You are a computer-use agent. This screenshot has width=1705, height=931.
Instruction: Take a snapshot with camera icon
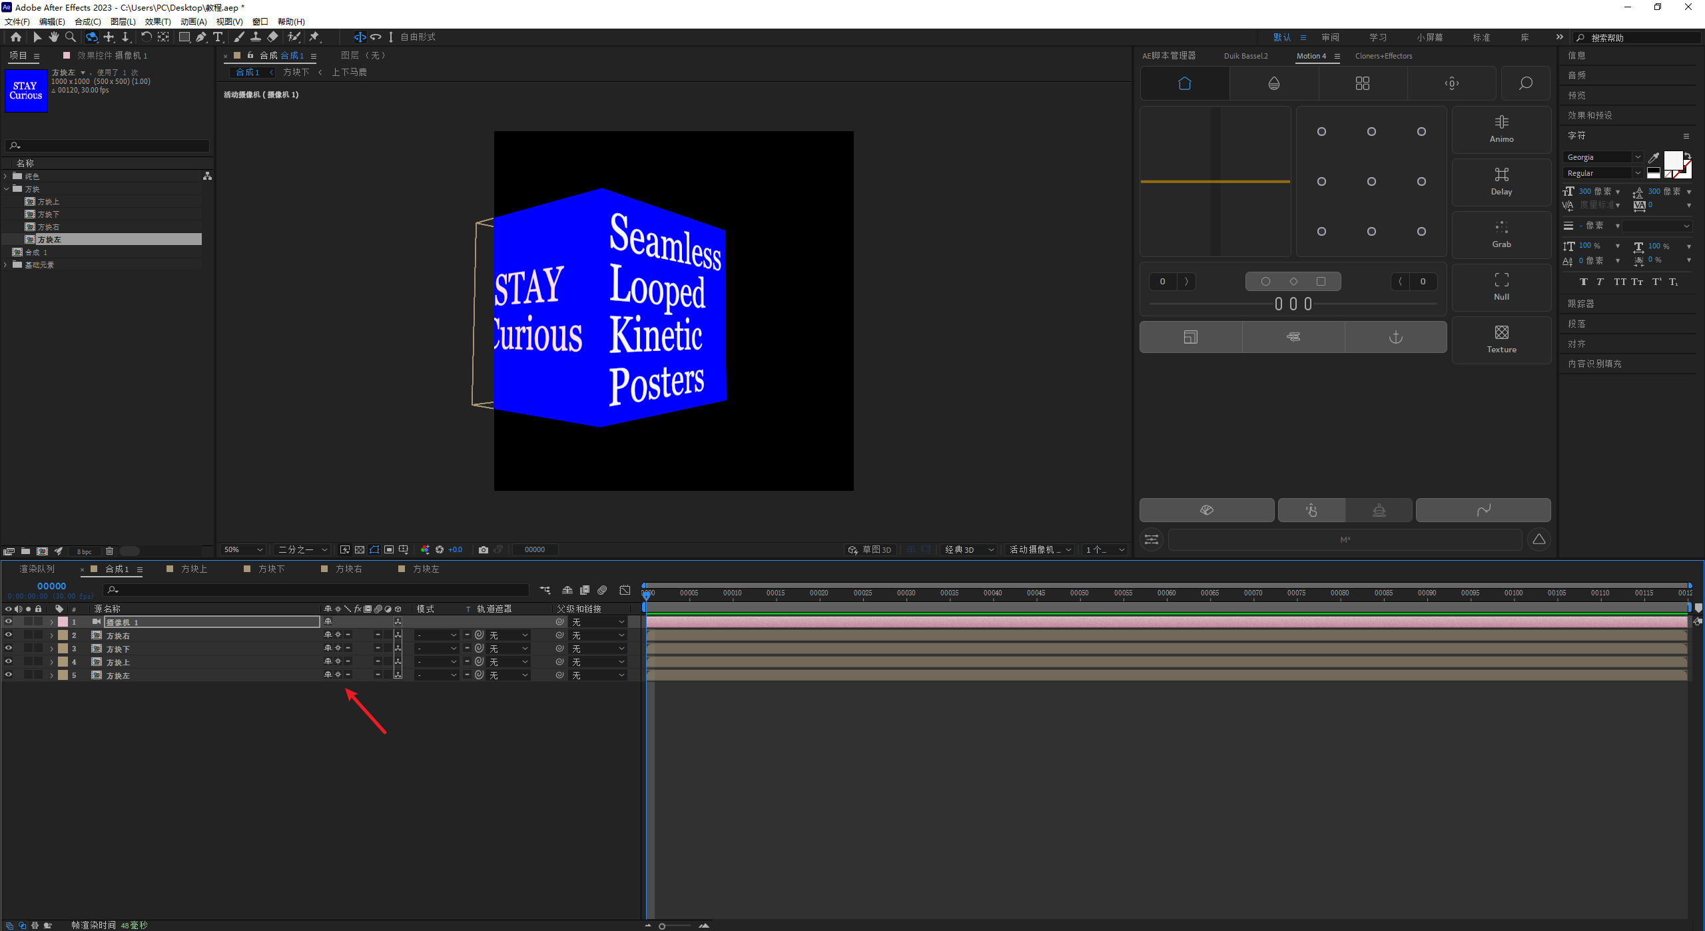point(484,549)
